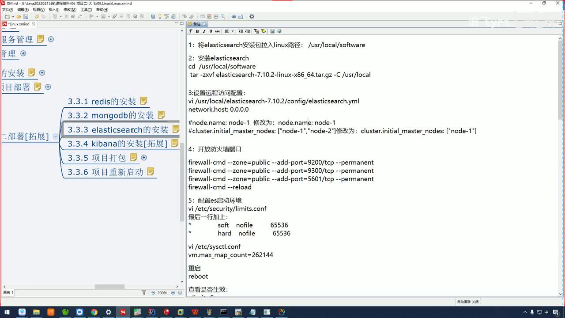Collapse the 二部署[拓展] branch
The height and width of the screenshot is (318, 565).
click(x=55, y=136)
